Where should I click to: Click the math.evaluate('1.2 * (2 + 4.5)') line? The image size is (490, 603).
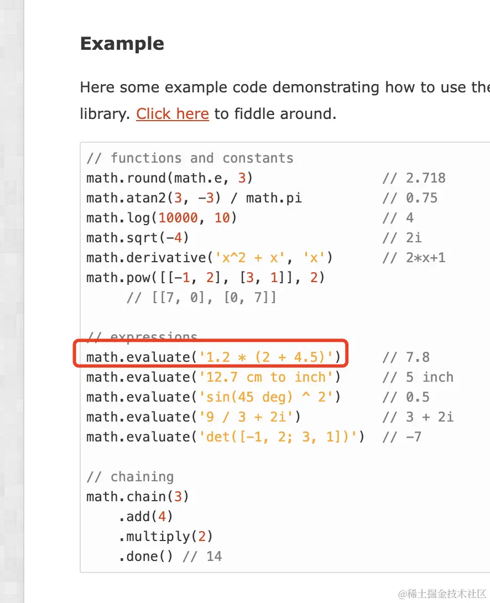[213, 357]
